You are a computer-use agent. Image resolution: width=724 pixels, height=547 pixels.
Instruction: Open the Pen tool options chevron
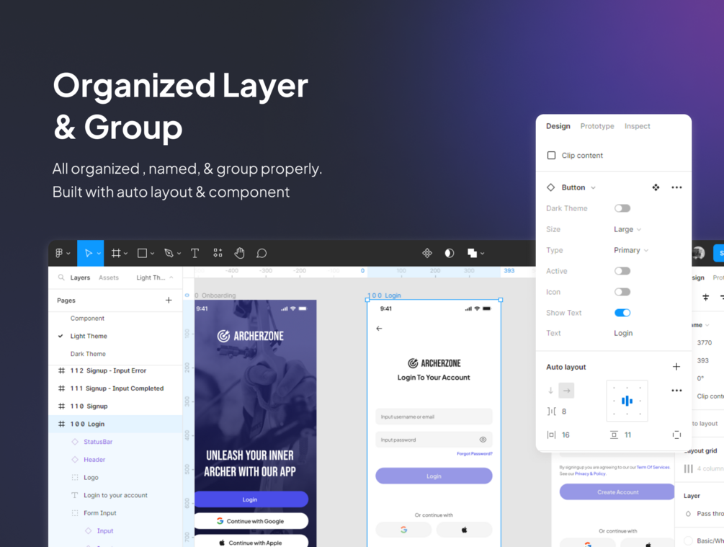[179, 254]
